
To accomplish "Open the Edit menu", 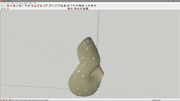I will coord(4,3).
